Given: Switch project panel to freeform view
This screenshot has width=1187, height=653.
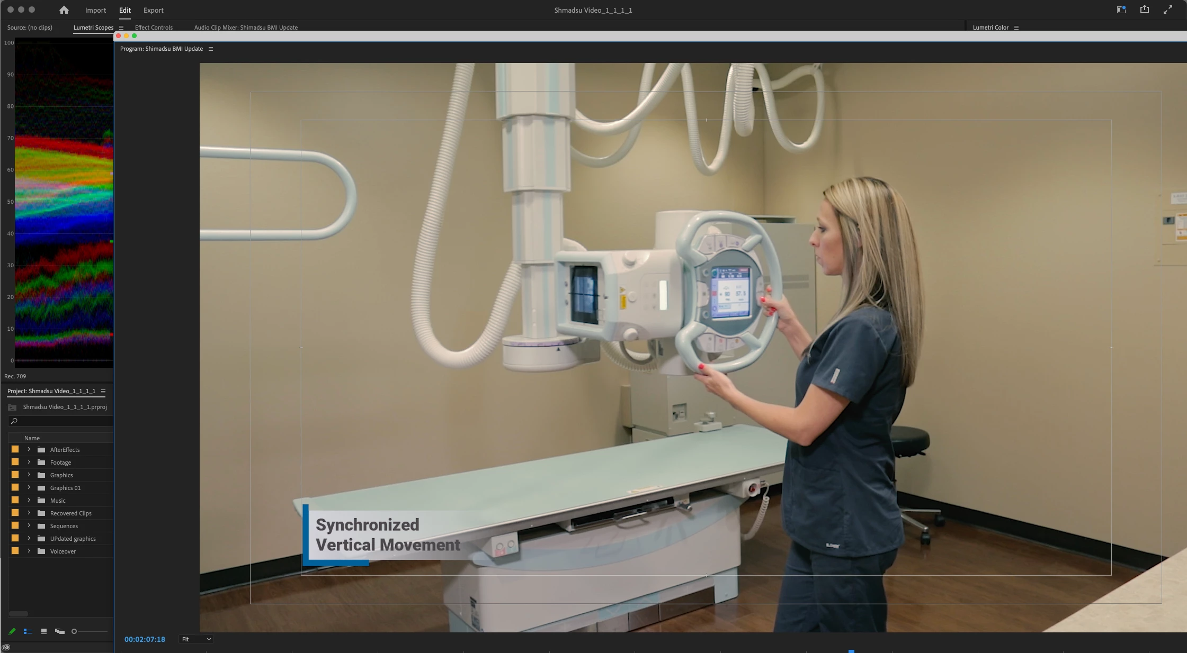Looking at the screenshot, I should pyautogui.click(x=60, y=631).
